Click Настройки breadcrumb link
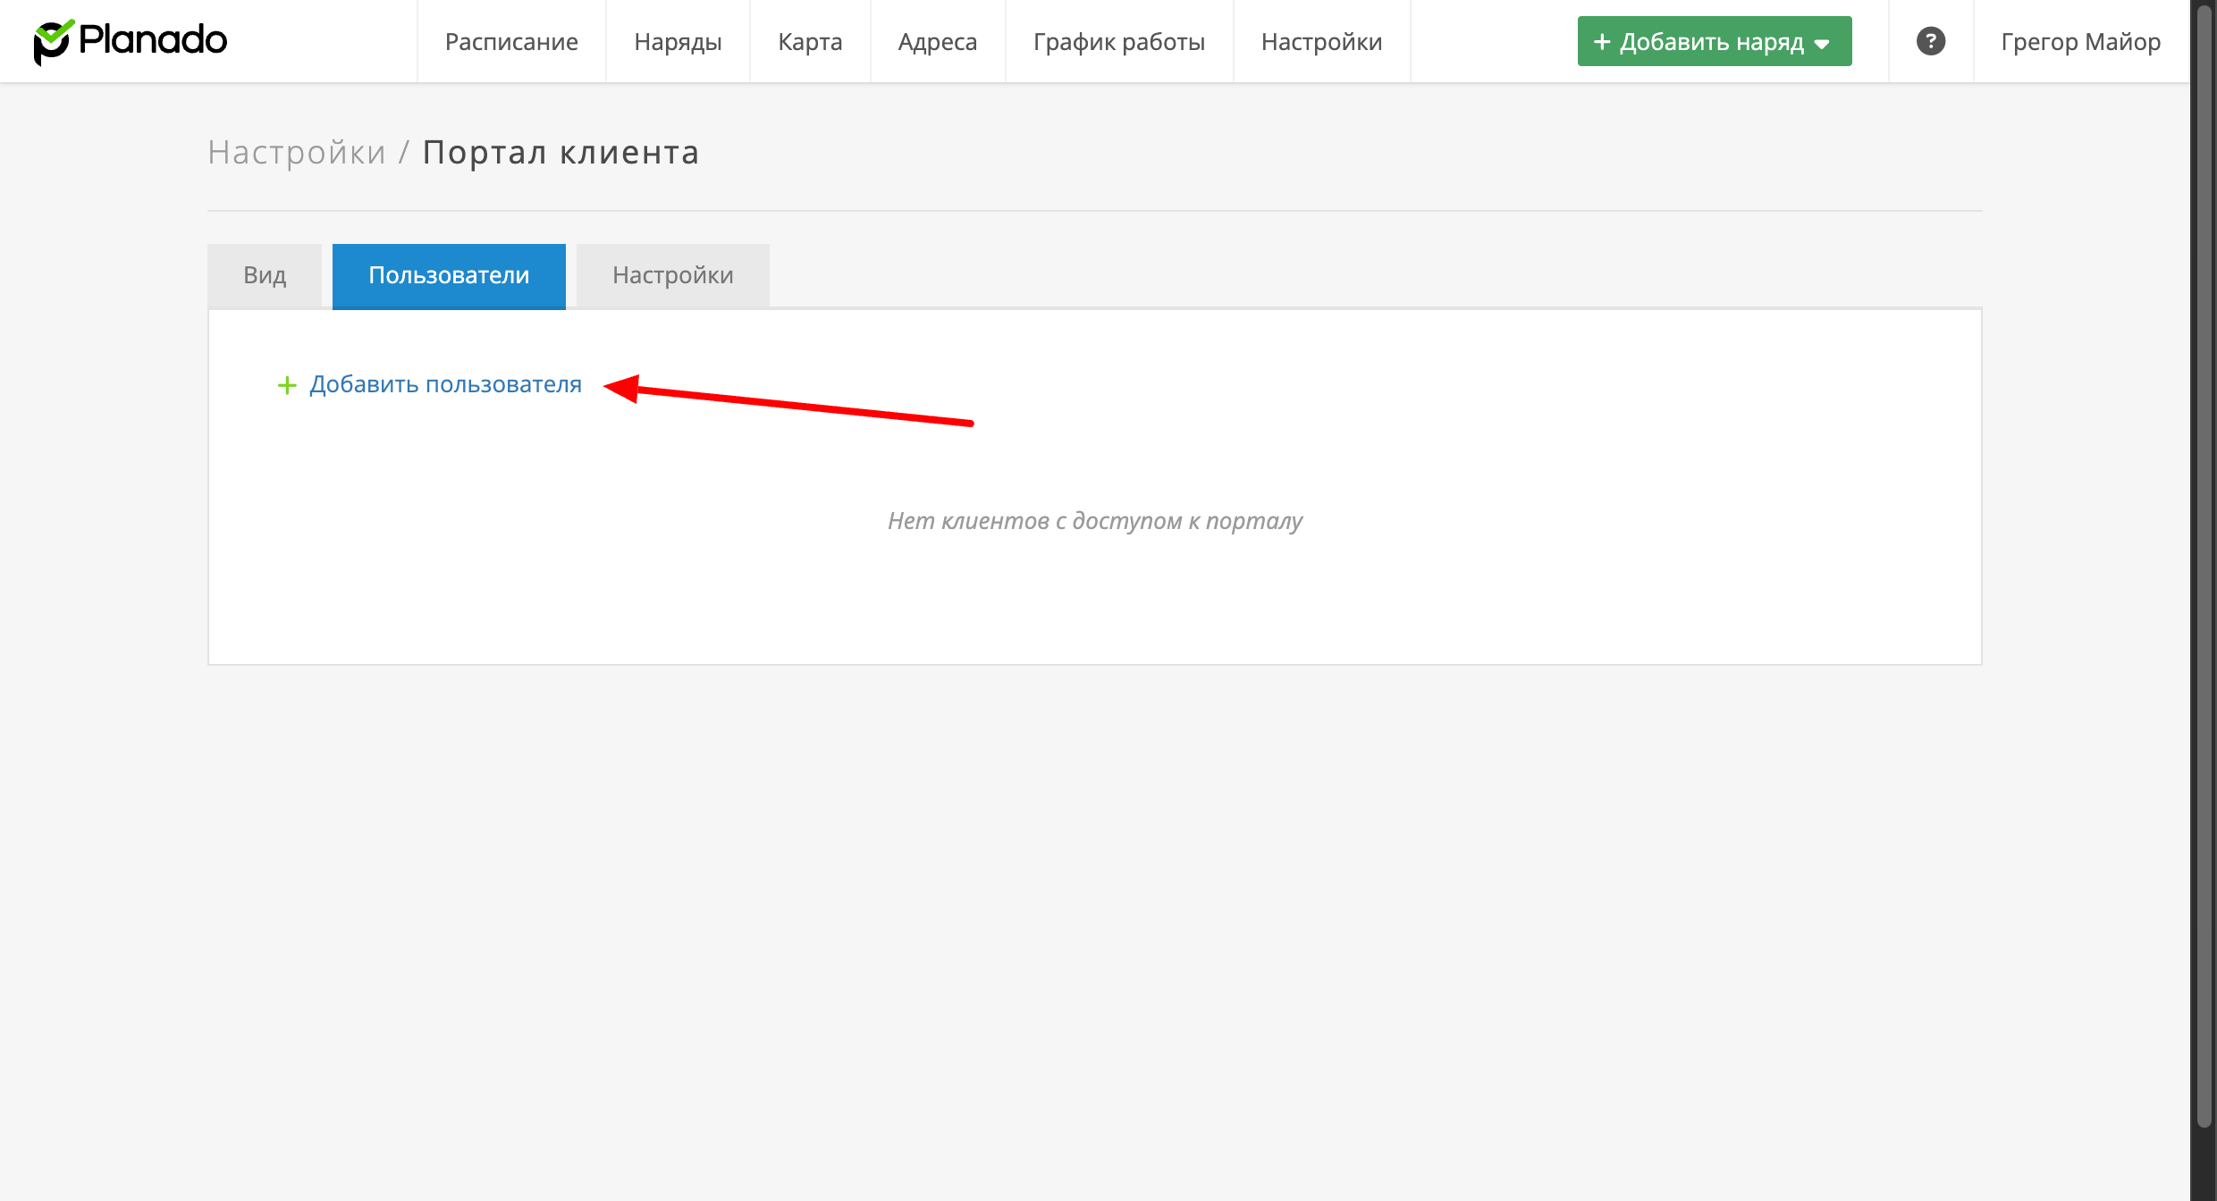Screen dimensions: 2217x1201 (297, 153)
